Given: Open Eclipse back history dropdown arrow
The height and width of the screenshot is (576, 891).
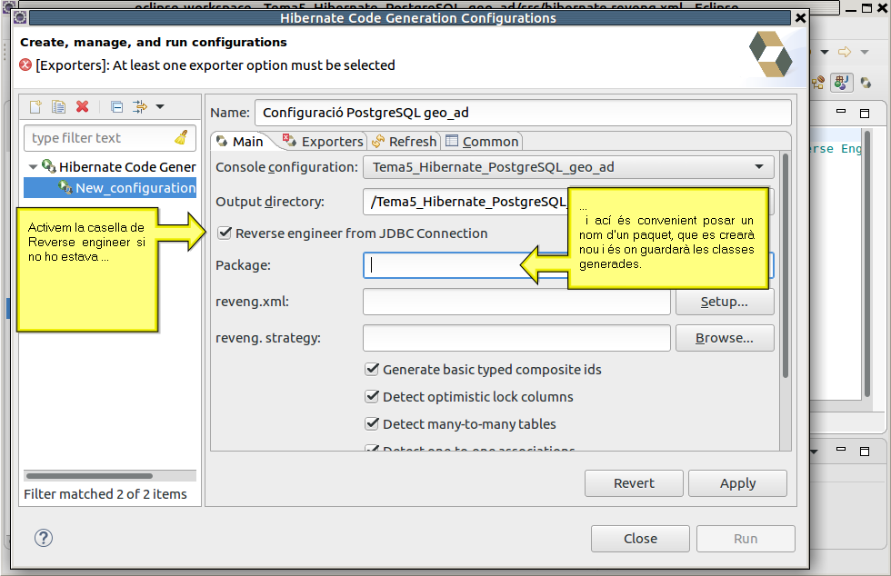Looking at the screenshot, I should pos(825,53).
